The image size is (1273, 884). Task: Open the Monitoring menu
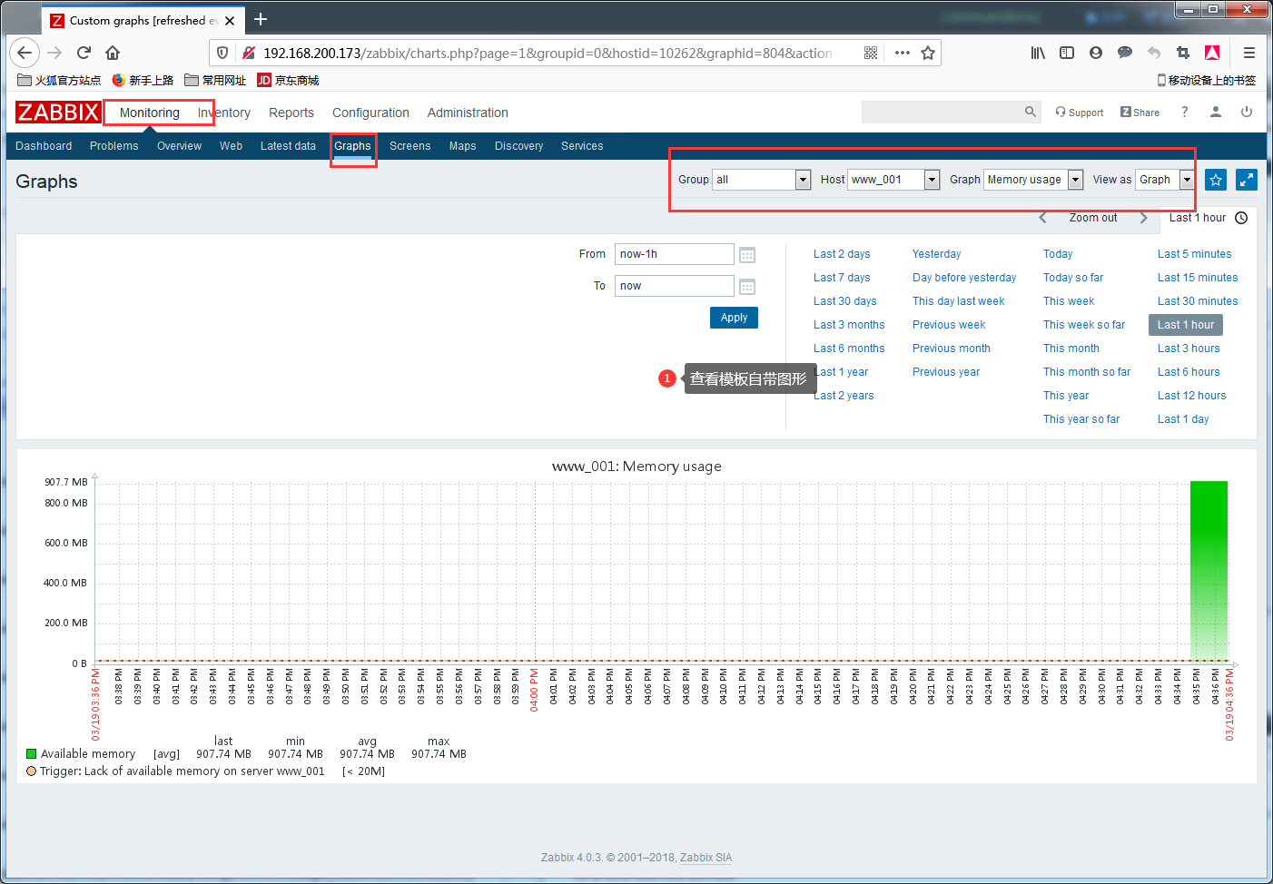pos(150,113)
